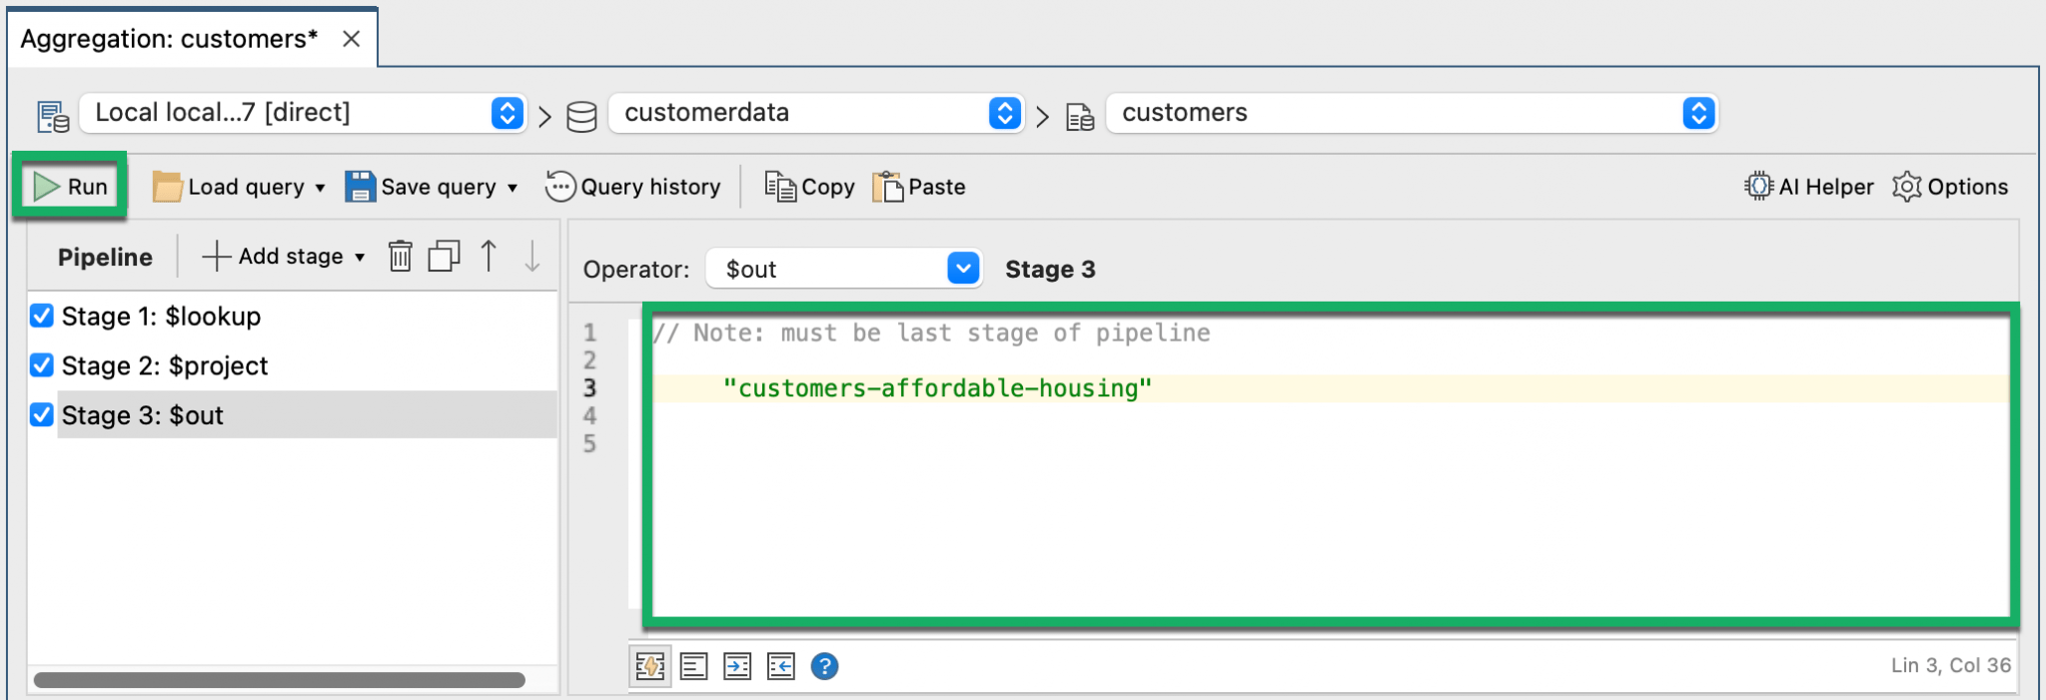
Task: Open Query history
Action: [633, 187]
